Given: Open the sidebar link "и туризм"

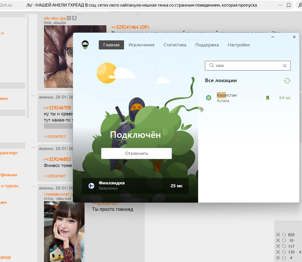Looking at the screenshot, I should [10, 186].
